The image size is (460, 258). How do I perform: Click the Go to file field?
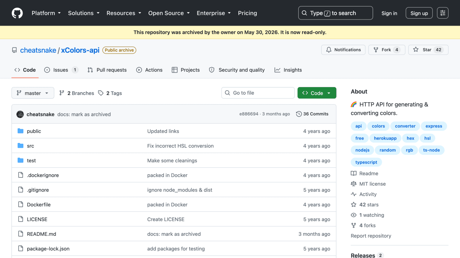[x=258, y=93]
